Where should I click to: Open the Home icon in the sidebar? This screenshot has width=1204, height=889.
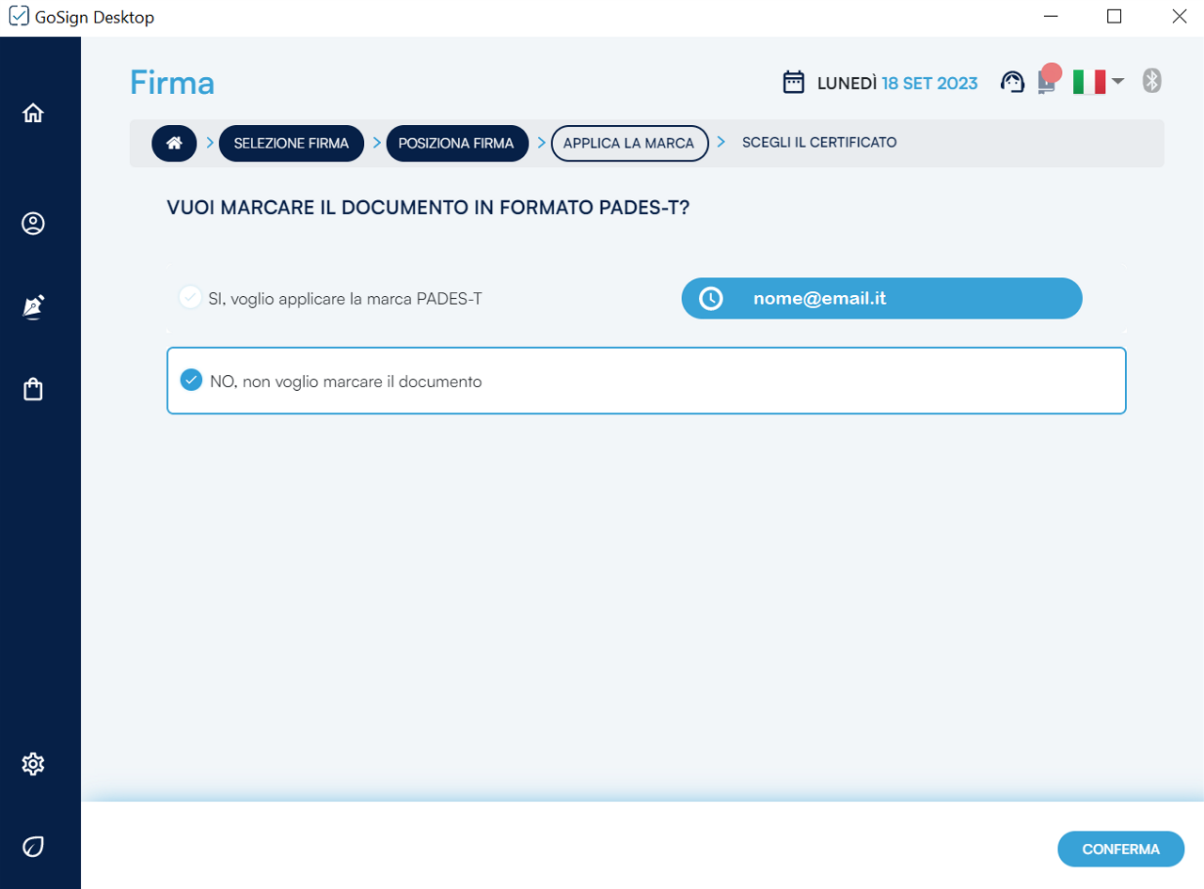33,113
